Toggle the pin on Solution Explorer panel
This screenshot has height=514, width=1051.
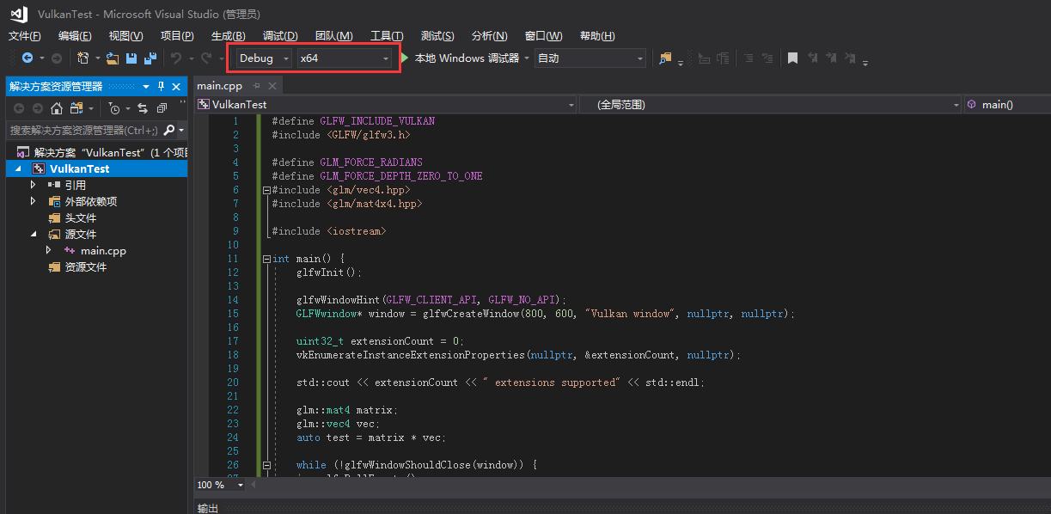click(161, 86)
